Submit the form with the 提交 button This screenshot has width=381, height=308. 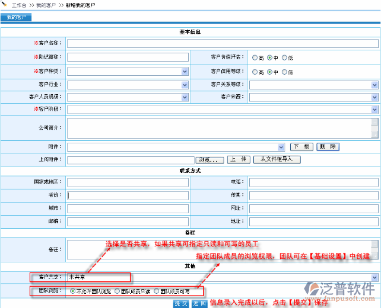tap(181, 303)
